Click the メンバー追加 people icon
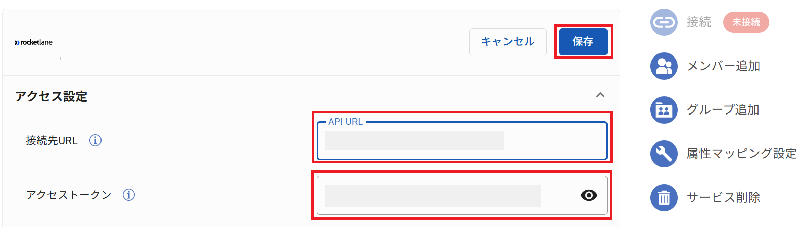This screenshot has width=809, height=227. (x=664, y=66)
